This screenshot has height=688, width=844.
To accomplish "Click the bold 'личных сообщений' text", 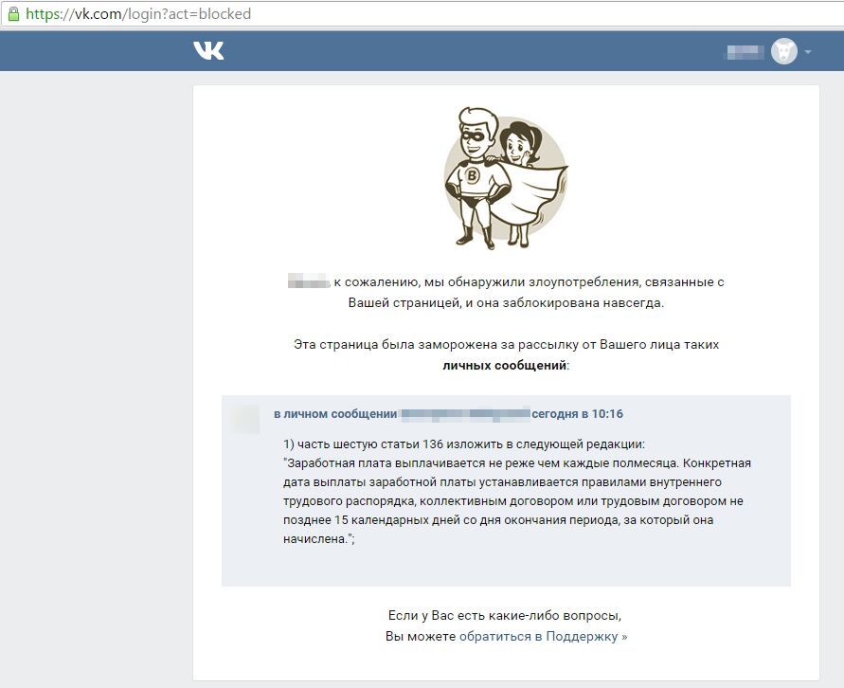I will pos(504,366).
